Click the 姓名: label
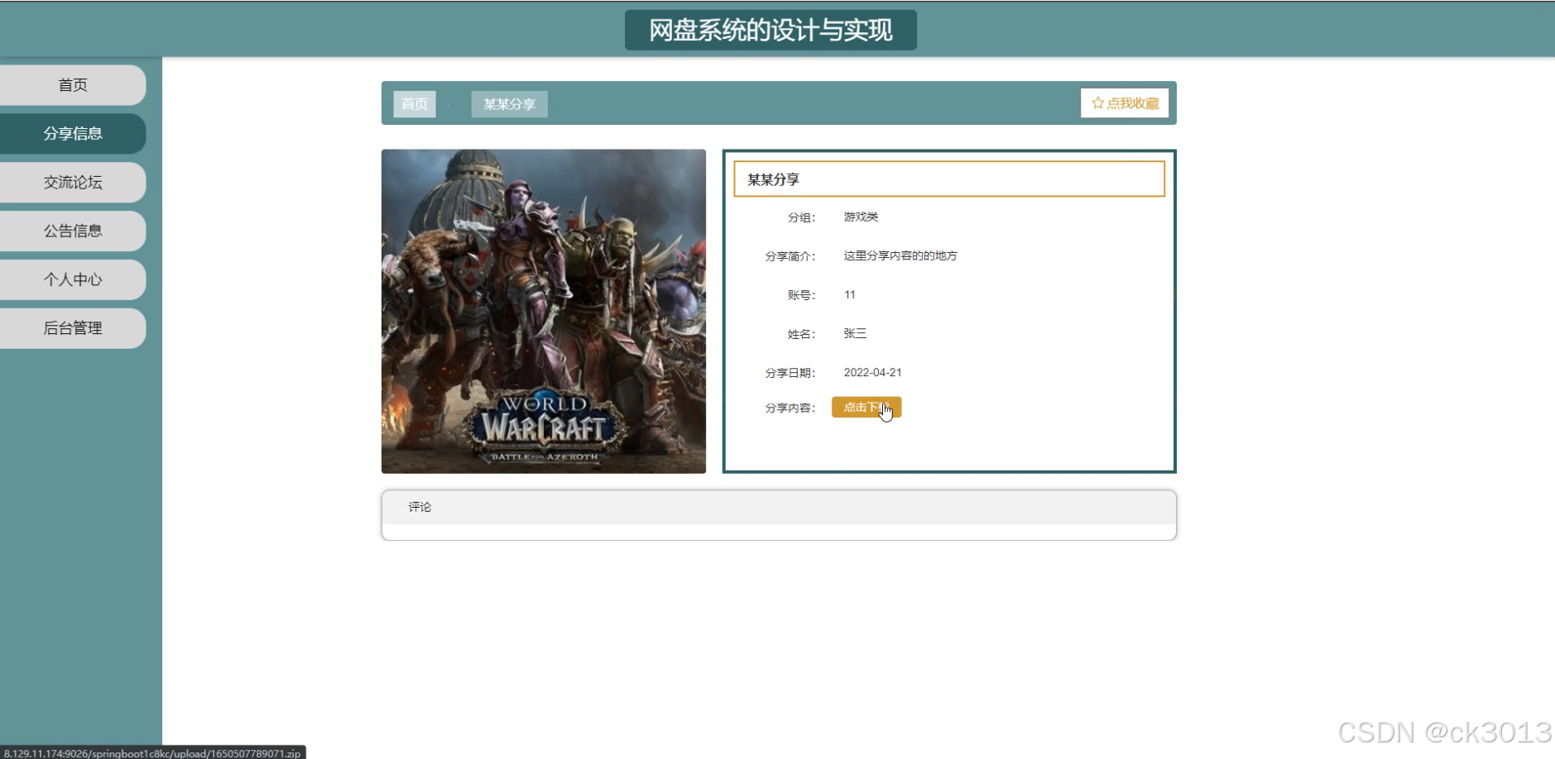 801,334
